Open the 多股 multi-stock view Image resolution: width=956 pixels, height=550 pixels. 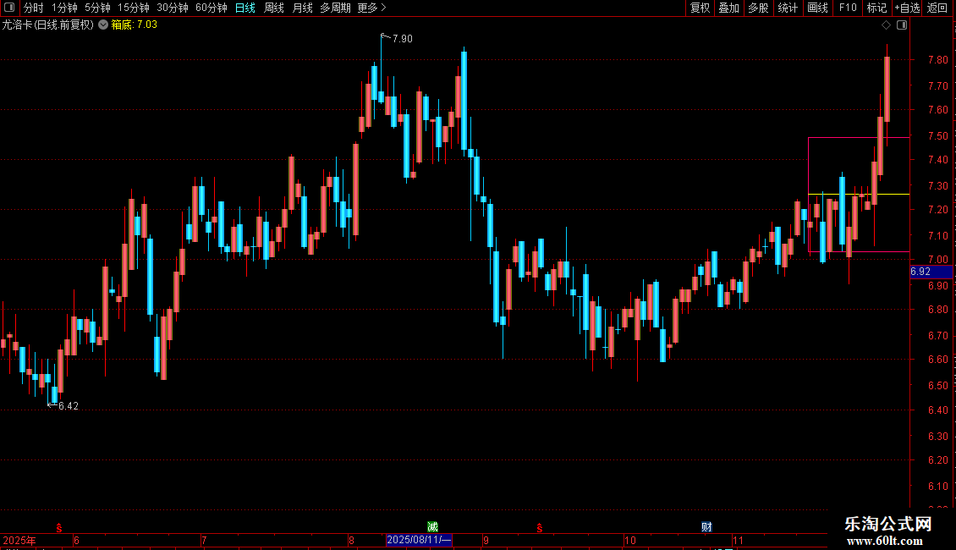click(758, 8)
